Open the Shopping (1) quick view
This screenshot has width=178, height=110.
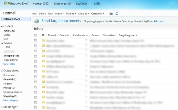(x=10, y=96)
